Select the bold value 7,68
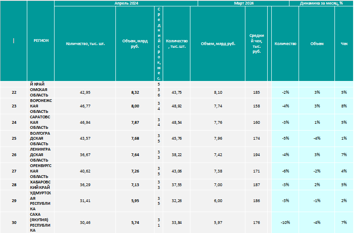Viewport: 354px width, 233px height. click(x=135, y=138)
